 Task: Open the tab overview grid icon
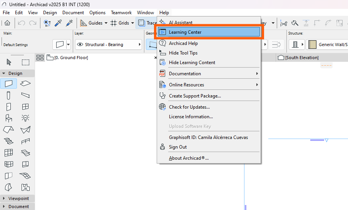pos(40,58)
